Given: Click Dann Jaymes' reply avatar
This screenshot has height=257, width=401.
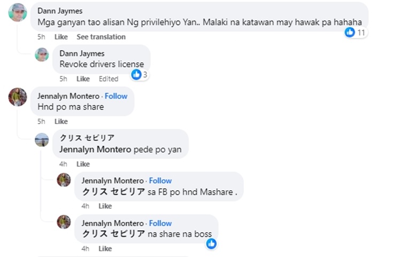Looking at the screenshot, I should tap(42, 54).
